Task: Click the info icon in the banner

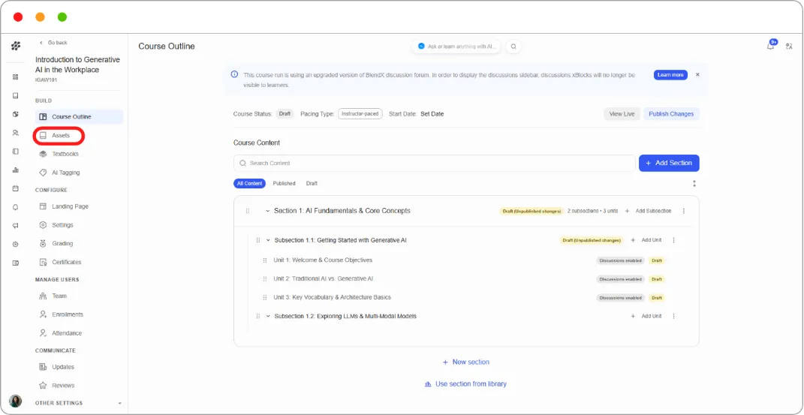Action: tap(235, 74)
